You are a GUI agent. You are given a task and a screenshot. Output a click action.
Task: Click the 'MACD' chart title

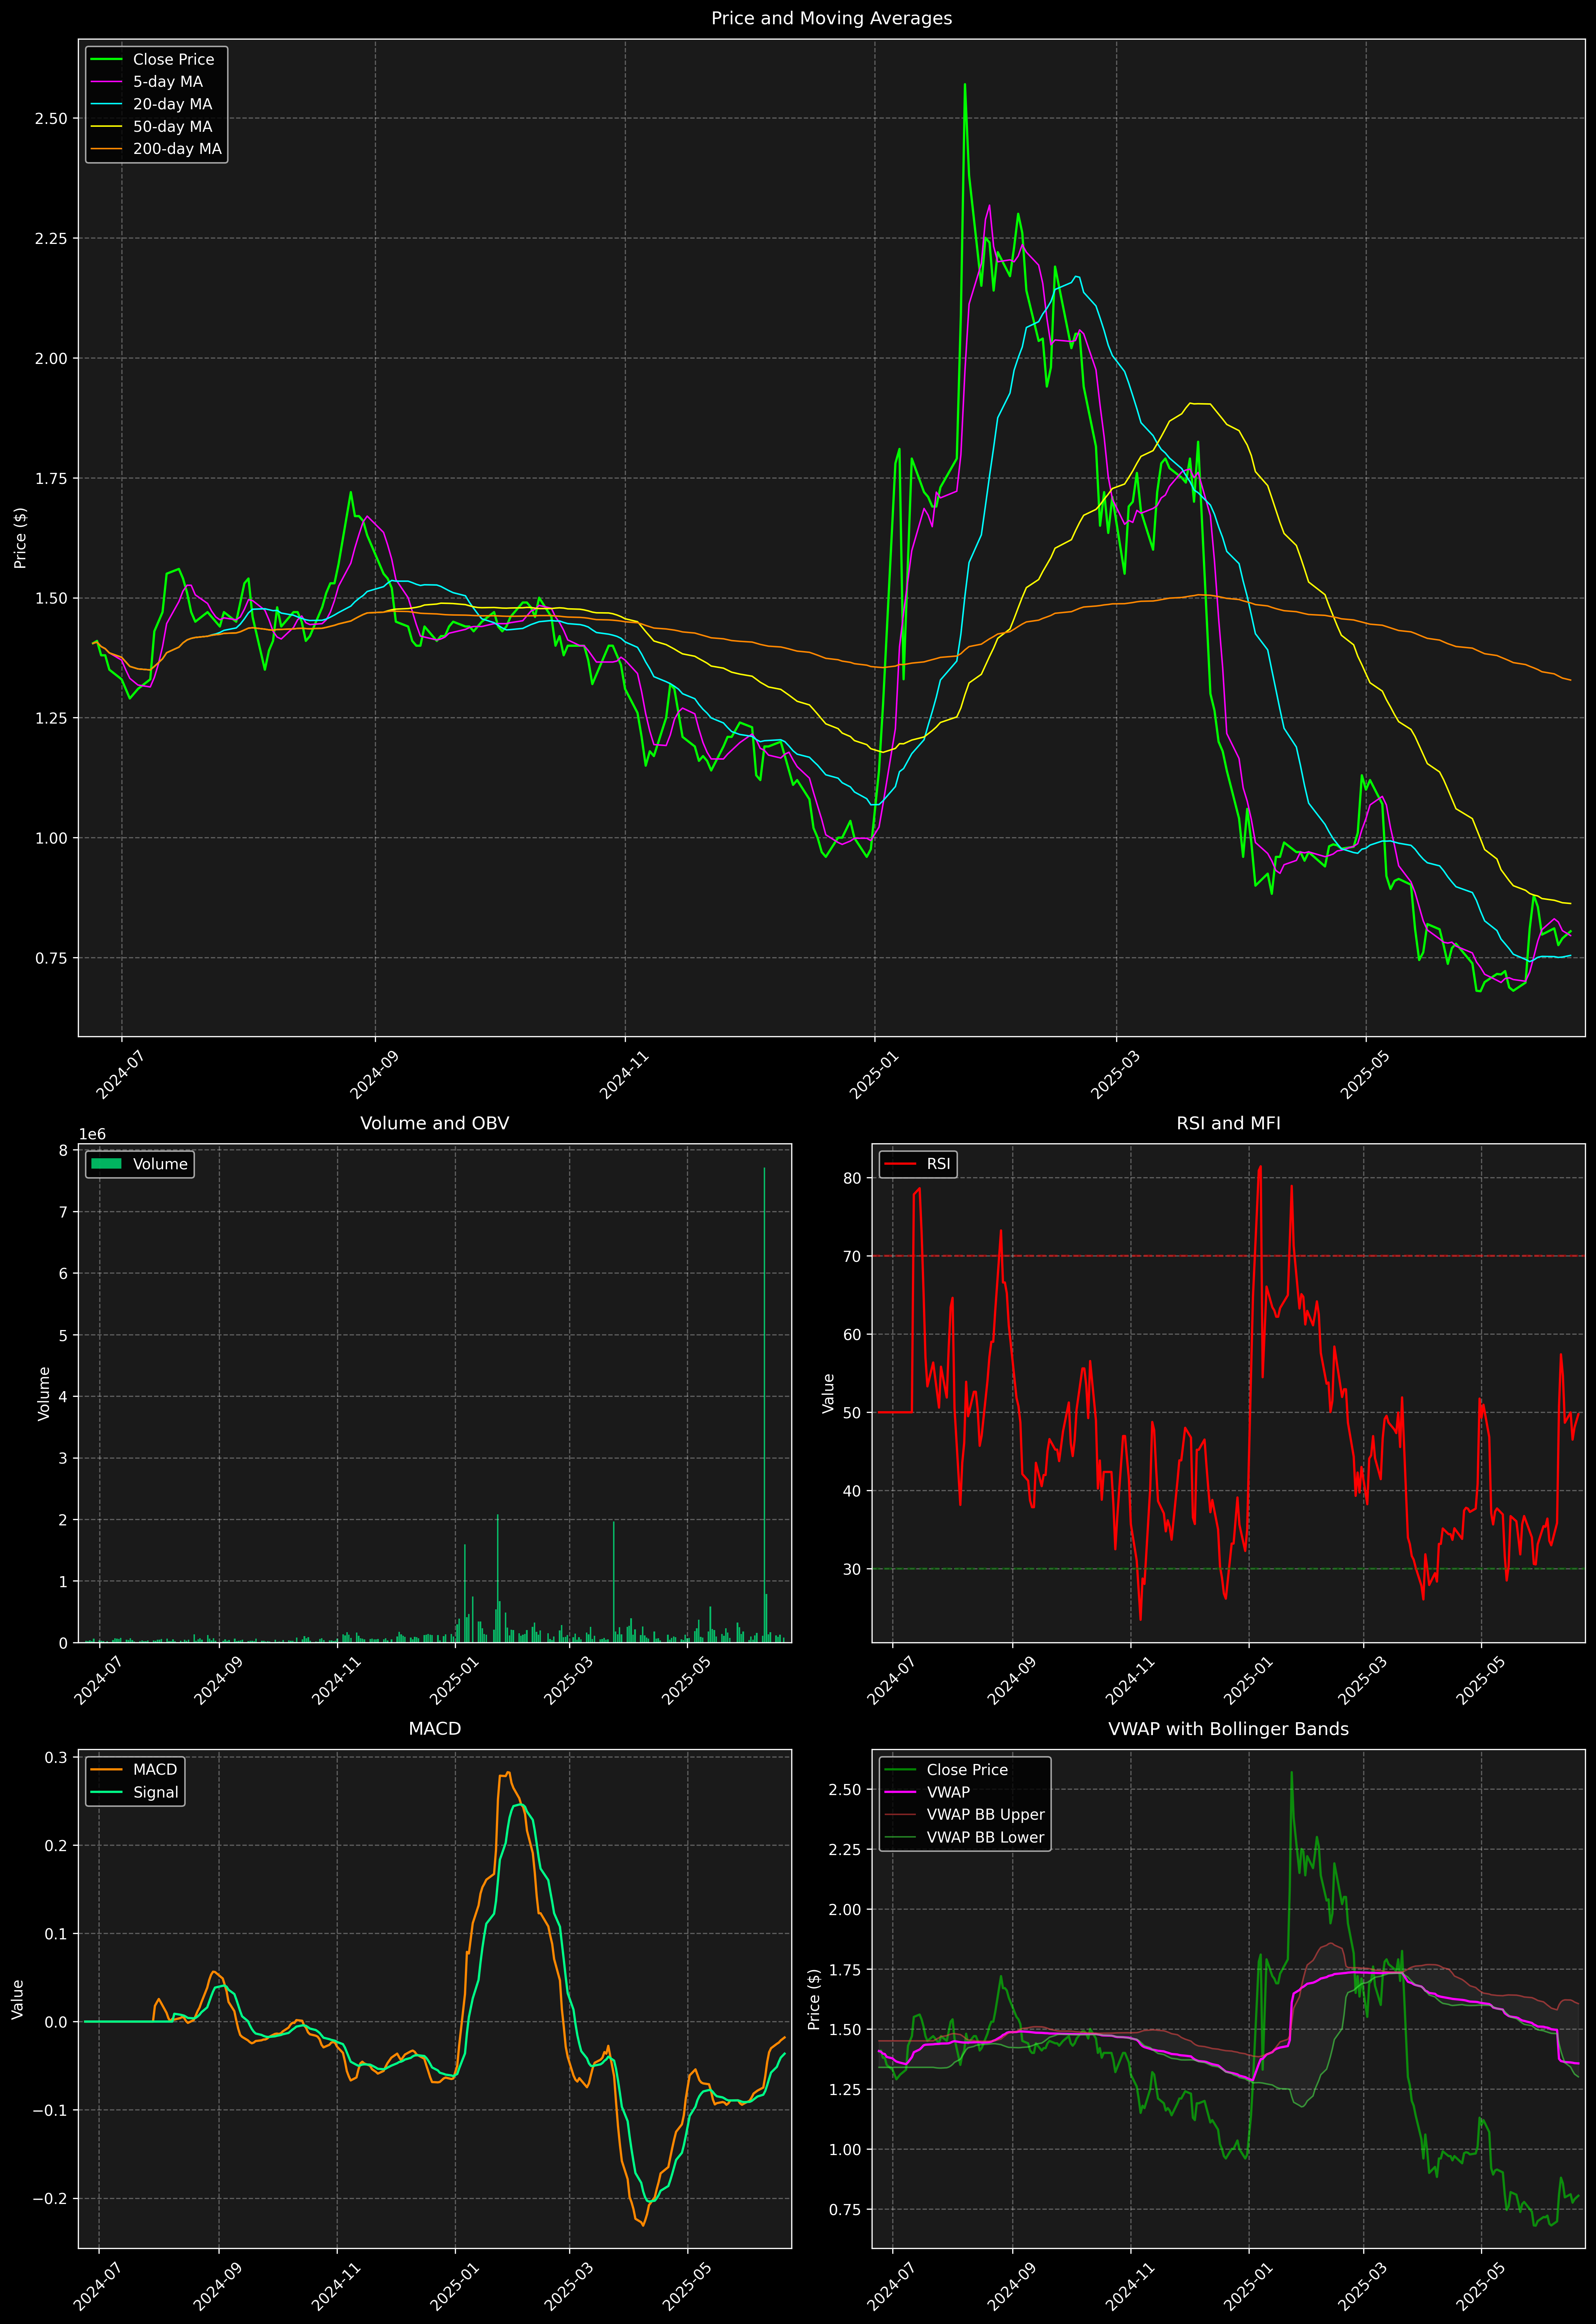click(434, 1729)
